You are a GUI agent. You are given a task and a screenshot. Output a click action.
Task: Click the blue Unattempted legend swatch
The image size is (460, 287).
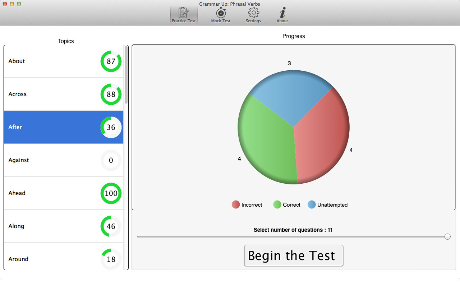(312, 205)
